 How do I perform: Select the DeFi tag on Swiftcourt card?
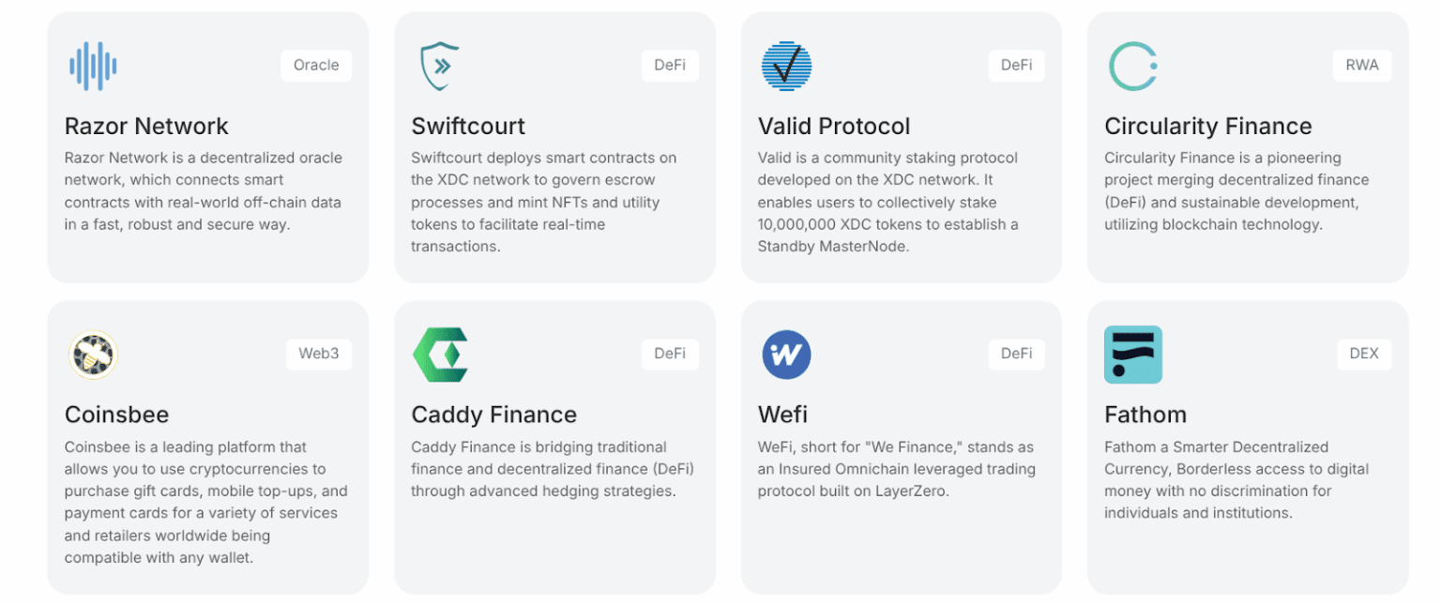click(670, 66)
